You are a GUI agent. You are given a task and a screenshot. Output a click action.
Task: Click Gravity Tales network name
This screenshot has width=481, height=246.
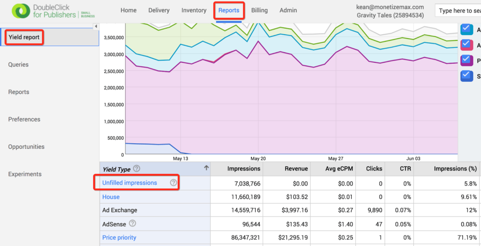[390, 15]
